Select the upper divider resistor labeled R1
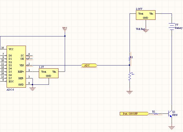 (x=130, y=59)
